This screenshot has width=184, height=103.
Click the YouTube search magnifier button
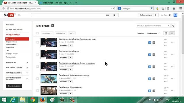click(x=114, y=15)
